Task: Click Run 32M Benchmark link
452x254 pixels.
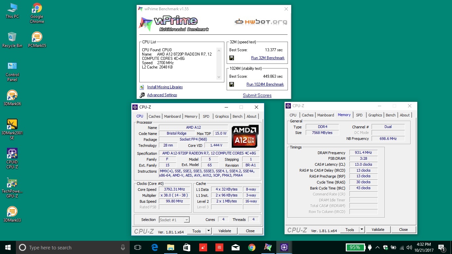Action: click(x=268, y=58)
